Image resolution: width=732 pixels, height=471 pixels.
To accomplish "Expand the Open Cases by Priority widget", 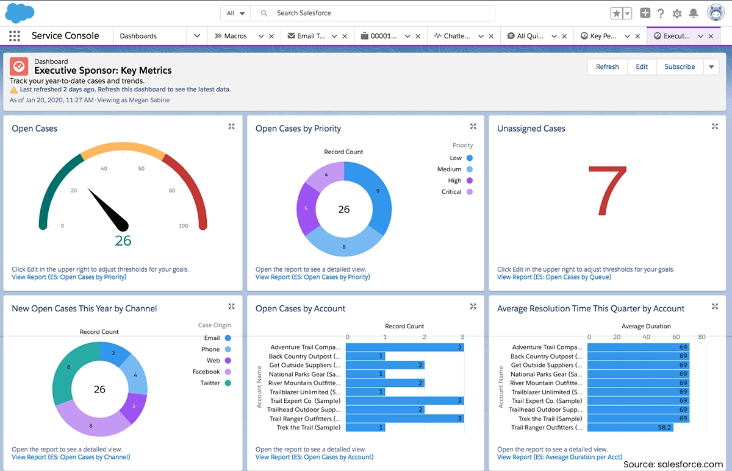I will pyautogui.click(x=473, y=126).
